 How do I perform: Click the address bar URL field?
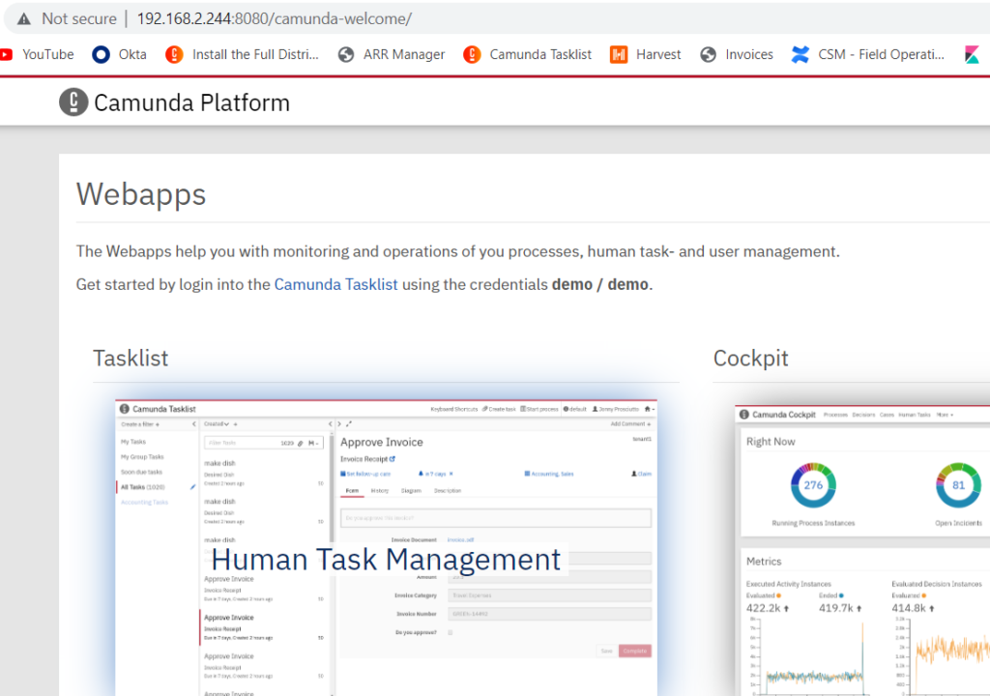click(274, 19)
